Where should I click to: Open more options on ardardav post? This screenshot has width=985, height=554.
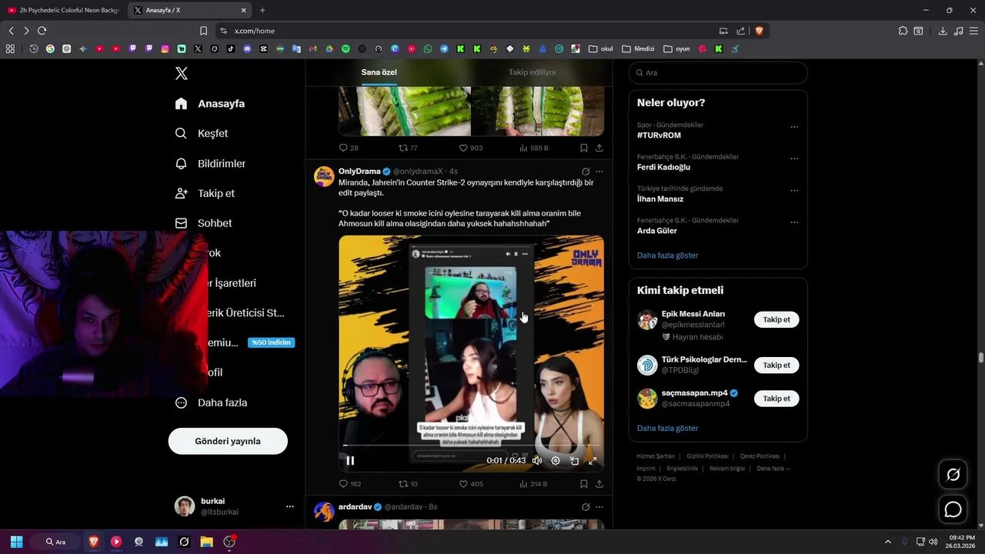pos(599,507)
